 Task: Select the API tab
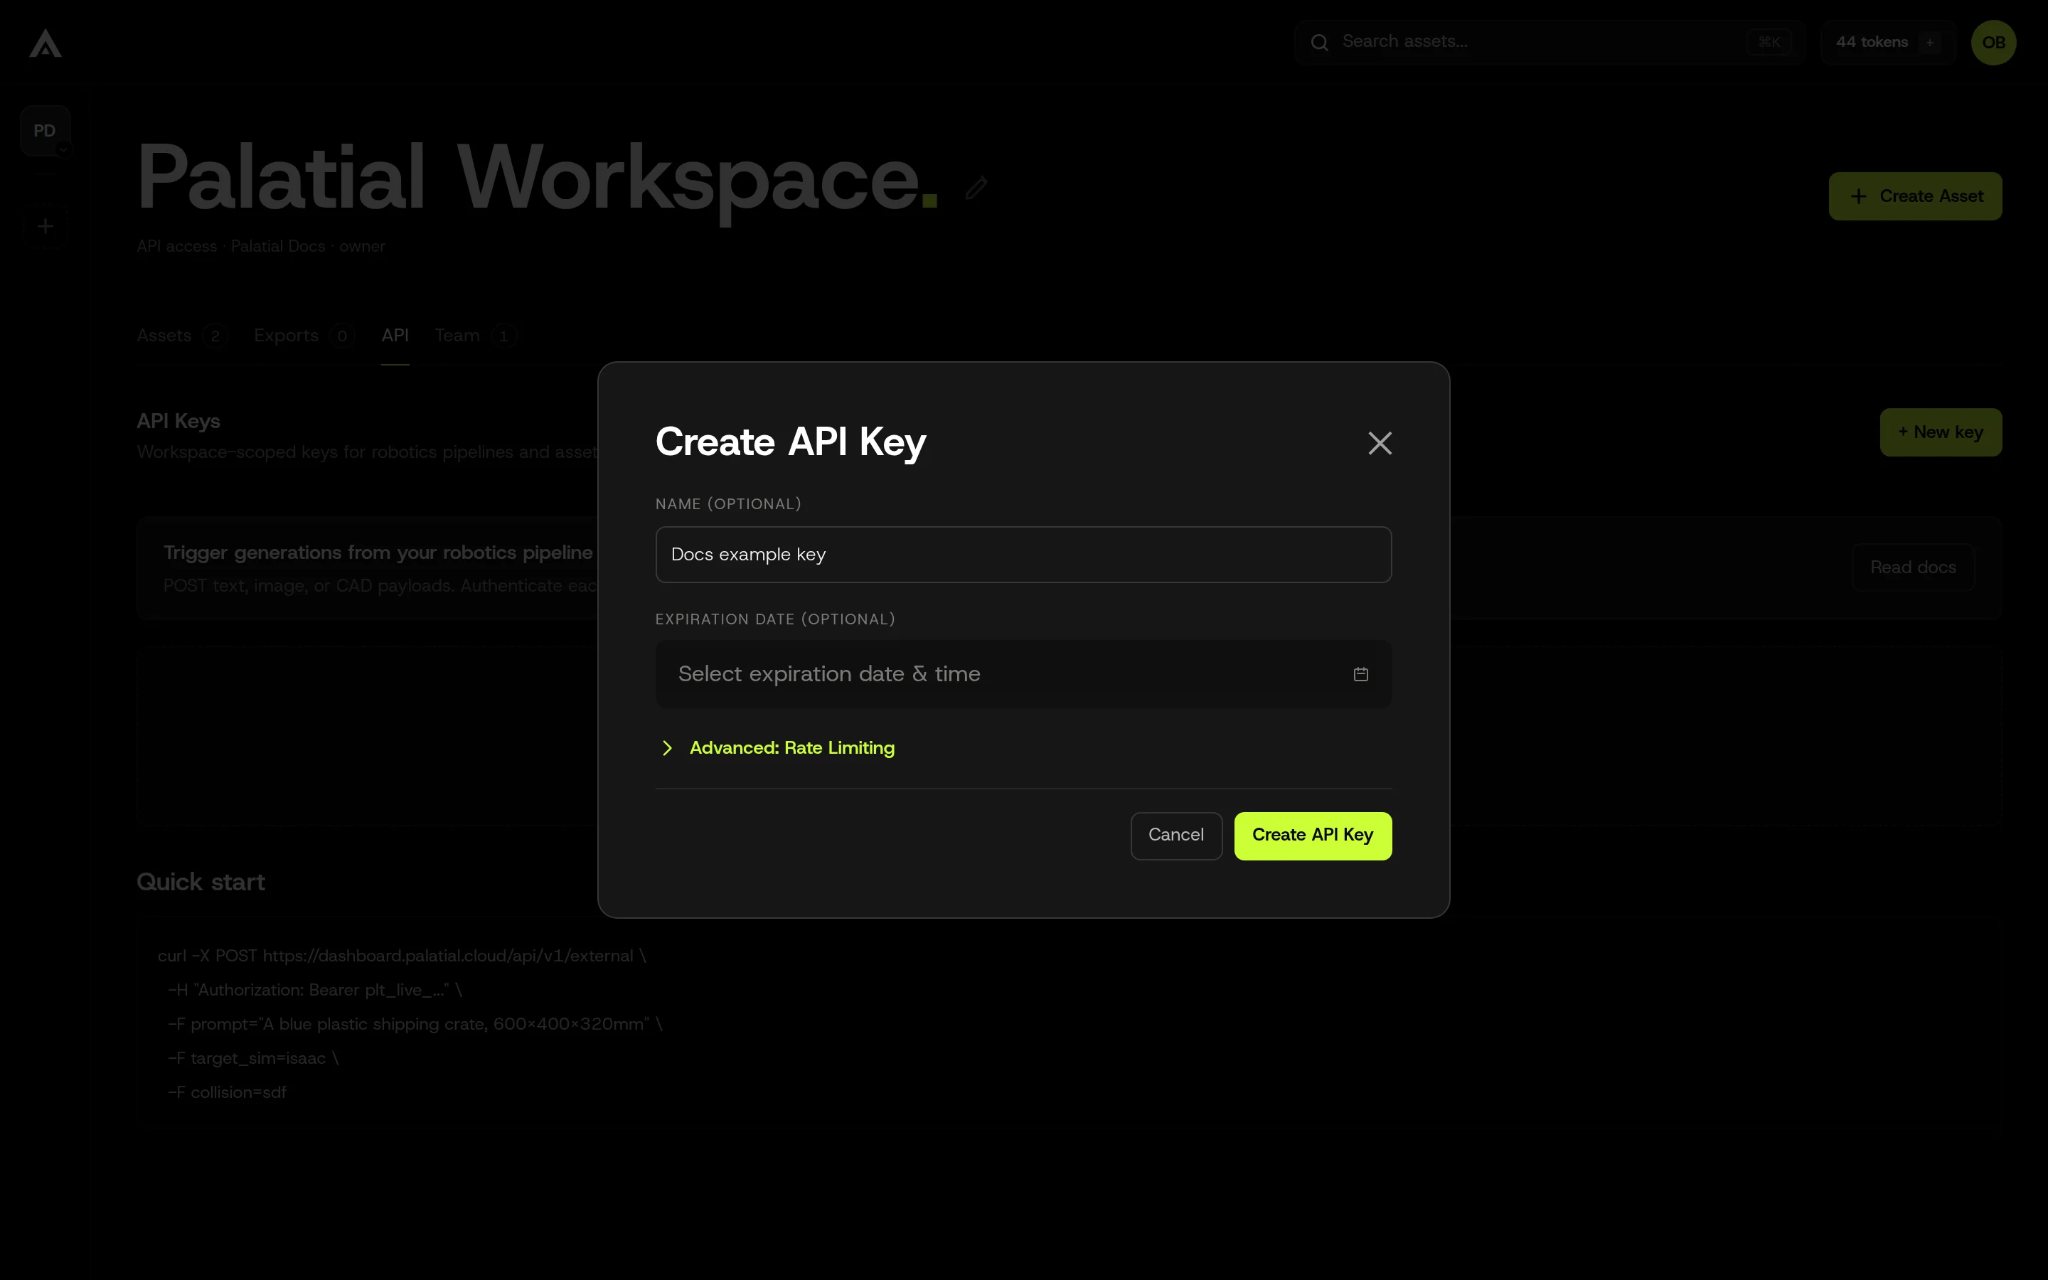395,336
